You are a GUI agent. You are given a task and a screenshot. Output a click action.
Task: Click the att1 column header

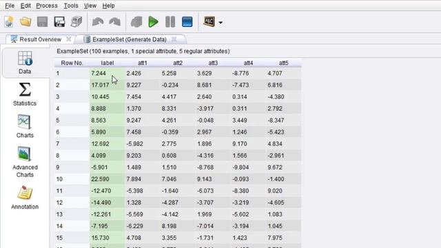143,63
